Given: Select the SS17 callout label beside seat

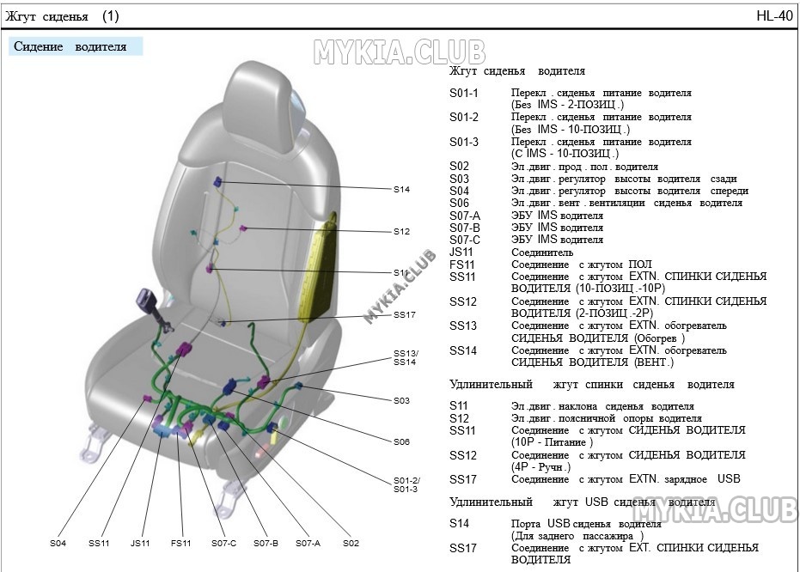Looking at the screenshot, I should (404, 315).
